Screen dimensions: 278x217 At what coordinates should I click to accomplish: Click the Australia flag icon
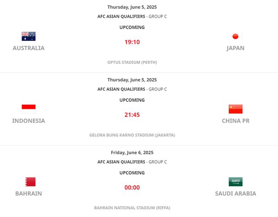(29, 36)
